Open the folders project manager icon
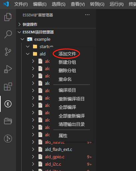Image resolution: width=136 pixels, height=171 pixels. click(x=8, y=121)
